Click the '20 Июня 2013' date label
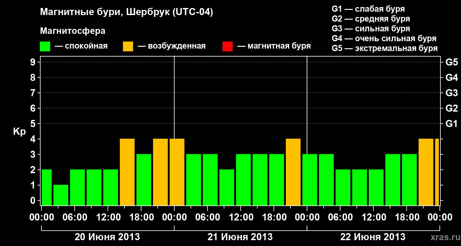The height and width of the screenshot is (246, 461). point(107,237)
